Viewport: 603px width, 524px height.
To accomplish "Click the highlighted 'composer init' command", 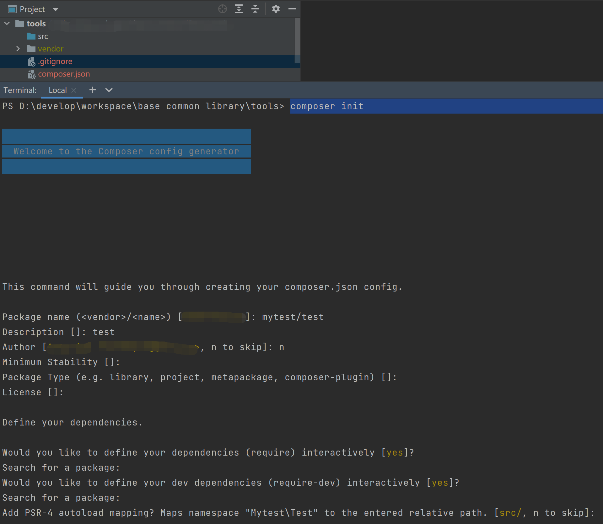I will click(327, 106).
